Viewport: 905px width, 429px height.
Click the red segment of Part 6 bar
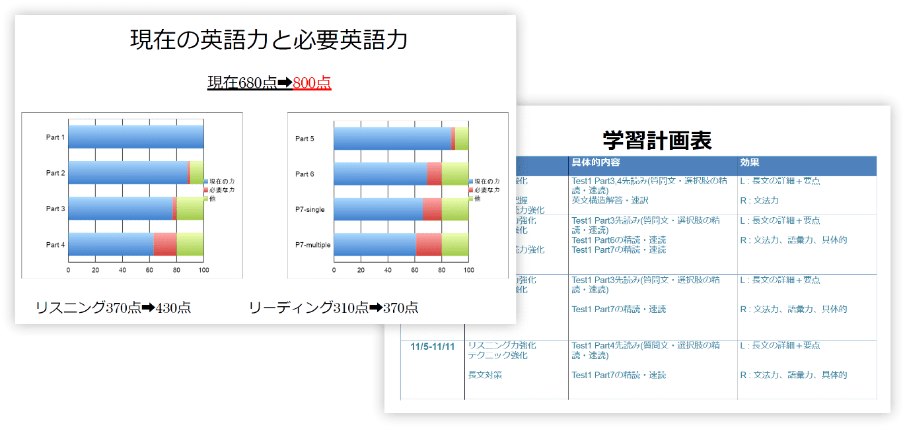tap(434, 174)
